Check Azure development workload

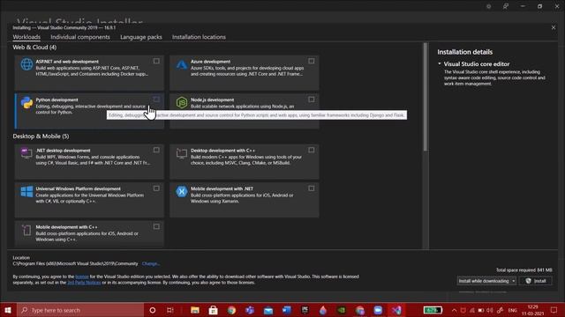click(312, 61)
